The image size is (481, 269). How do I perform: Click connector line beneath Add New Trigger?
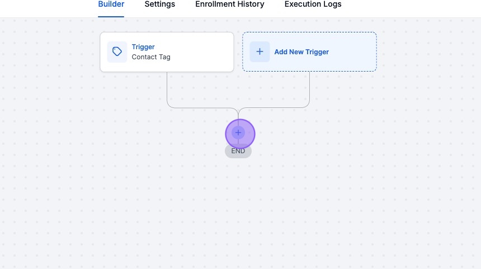[x=309, y=89]
